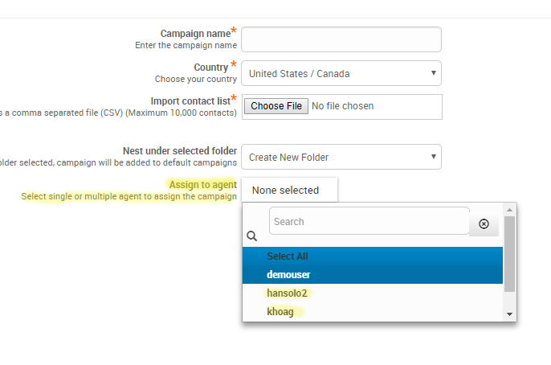This screenshot has width=551, height=365.
Task: Expand the Create New Folder dropdown
Action: click(x=341, y=157)
